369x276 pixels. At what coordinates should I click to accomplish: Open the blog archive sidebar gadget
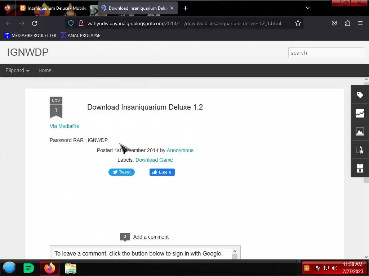360,168
